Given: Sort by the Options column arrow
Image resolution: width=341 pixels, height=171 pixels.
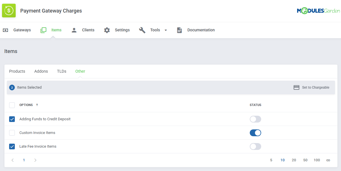Looking at the screenshot, I should pyautogui.click(x=37, y=105).
